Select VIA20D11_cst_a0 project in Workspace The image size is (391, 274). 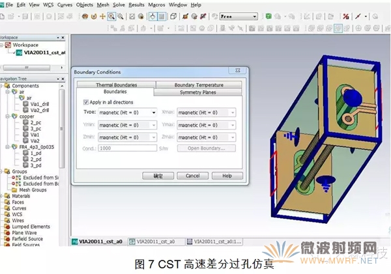(44, 53)
